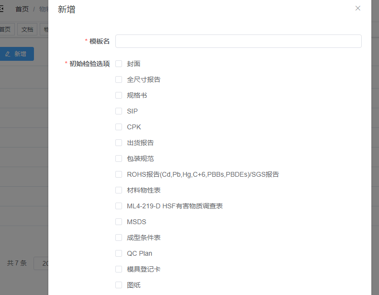The image size is (379, 295).
Task: Click the 模板名 text input field
Action: point(238,41)
